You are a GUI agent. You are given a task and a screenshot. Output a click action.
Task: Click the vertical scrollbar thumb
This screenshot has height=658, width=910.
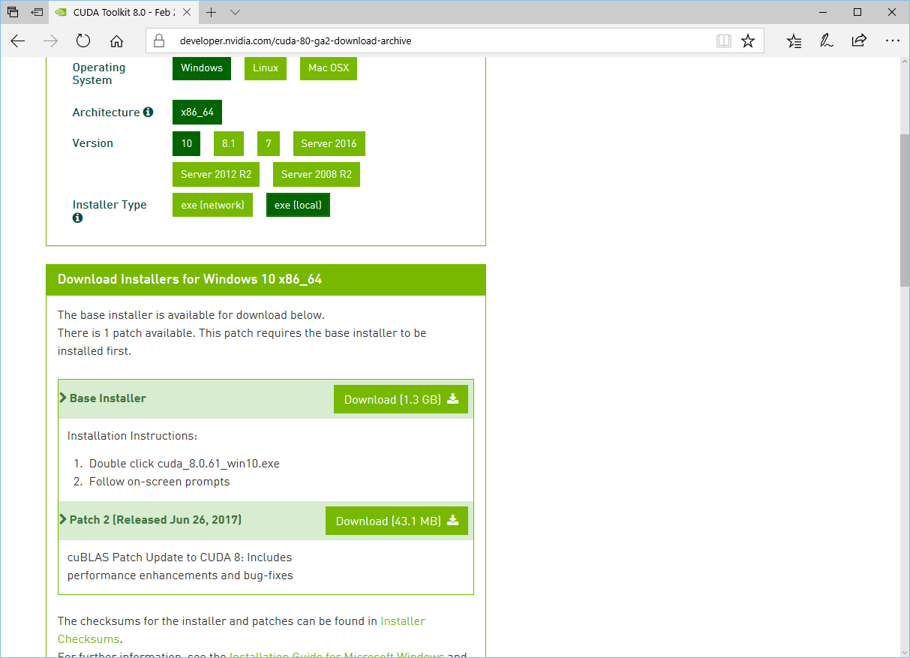pyautogui.click(x=904, y=210)
